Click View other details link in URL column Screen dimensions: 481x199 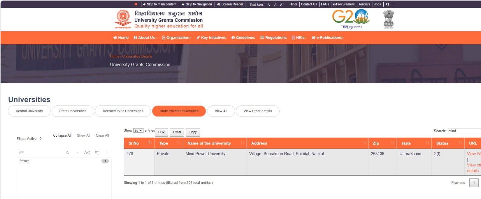[x=474, y=168]
